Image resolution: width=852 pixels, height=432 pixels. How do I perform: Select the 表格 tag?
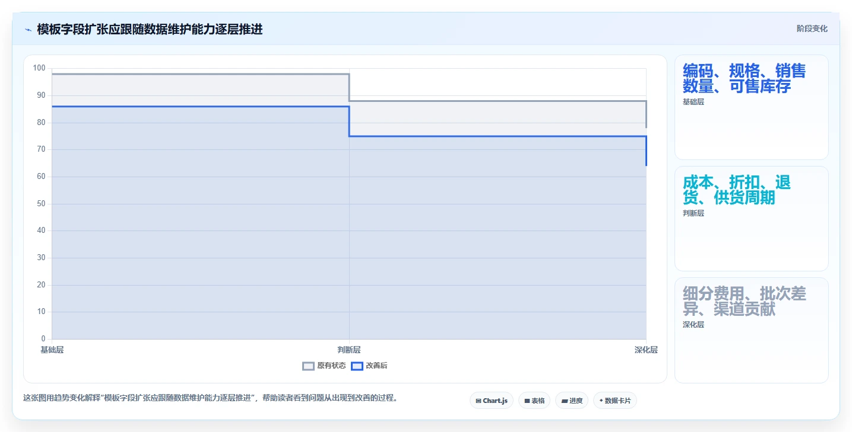pos(534,401)
